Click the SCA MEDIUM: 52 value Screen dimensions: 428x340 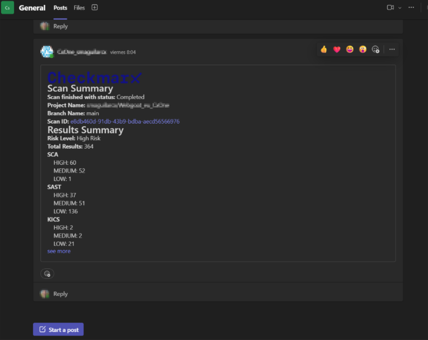70,171
